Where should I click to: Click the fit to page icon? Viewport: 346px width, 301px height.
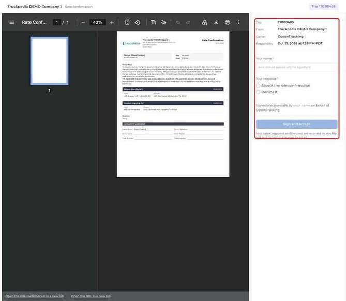(x=127, y=22)
